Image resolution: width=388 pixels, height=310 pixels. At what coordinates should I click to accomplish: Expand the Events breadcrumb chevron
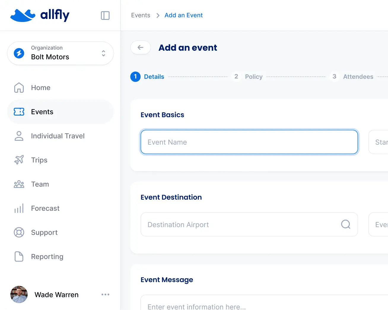tap(158, 15)
